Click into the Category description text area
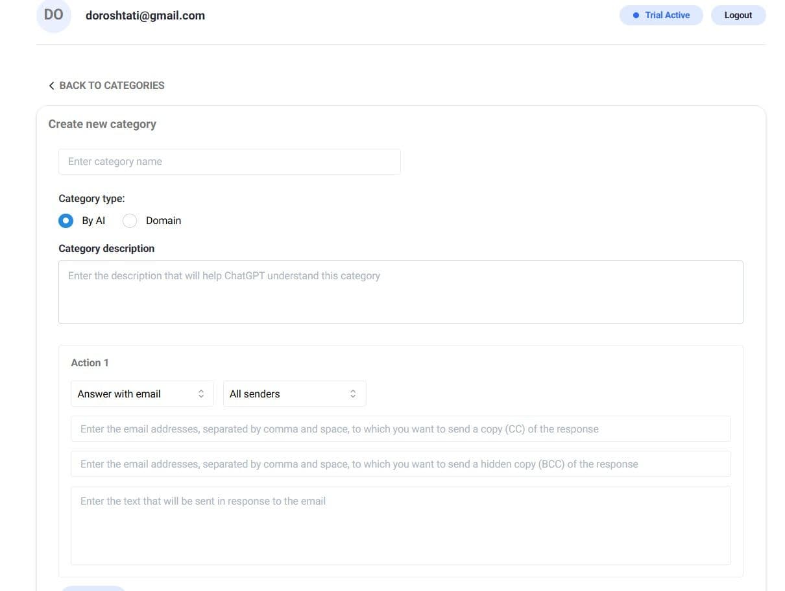The width and height of the screenshot is (785, 591). [400, 292]
